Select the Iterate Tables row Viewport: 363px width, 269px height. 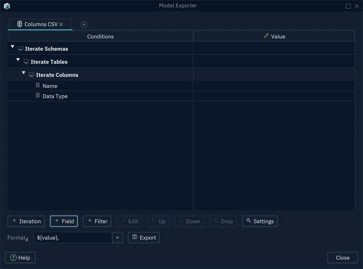pyautogui.click(x=181, y=62)
